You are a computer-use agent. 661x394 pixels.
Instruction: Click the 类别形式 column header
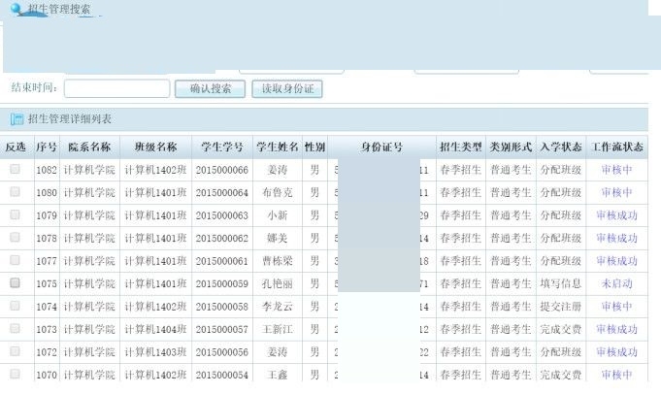point(511,148)
